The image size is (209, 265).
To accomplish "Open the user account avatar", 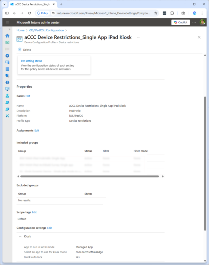I will (202, 22).
